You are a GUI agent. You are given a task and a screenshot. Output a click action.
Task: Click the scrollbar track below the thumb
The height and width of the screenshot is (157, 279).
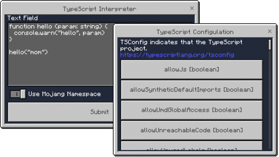pyautogui.click(x=270, y=100)
